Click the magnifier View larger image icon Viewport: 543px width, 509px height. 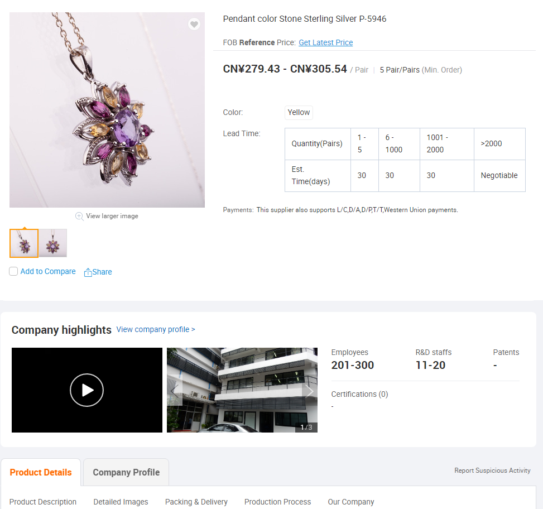click(79, 217)
